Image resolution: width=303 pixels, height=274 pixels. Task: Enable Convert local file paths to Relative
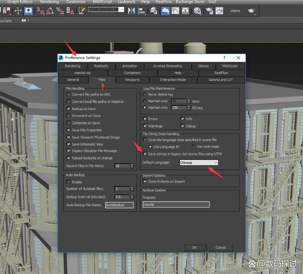68,101
